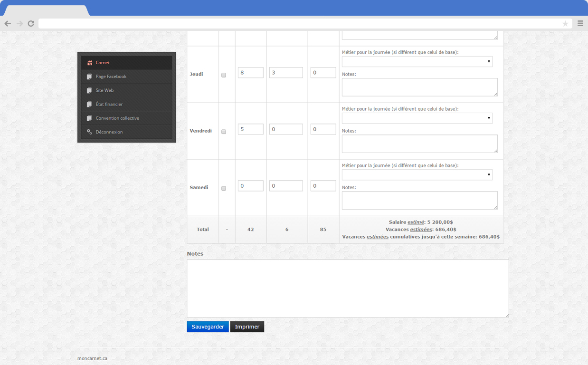Image resolution: width=588 pixels, height=365 pixels.
Task: Click the large bottom Notes text area
Action: point(348,288)
